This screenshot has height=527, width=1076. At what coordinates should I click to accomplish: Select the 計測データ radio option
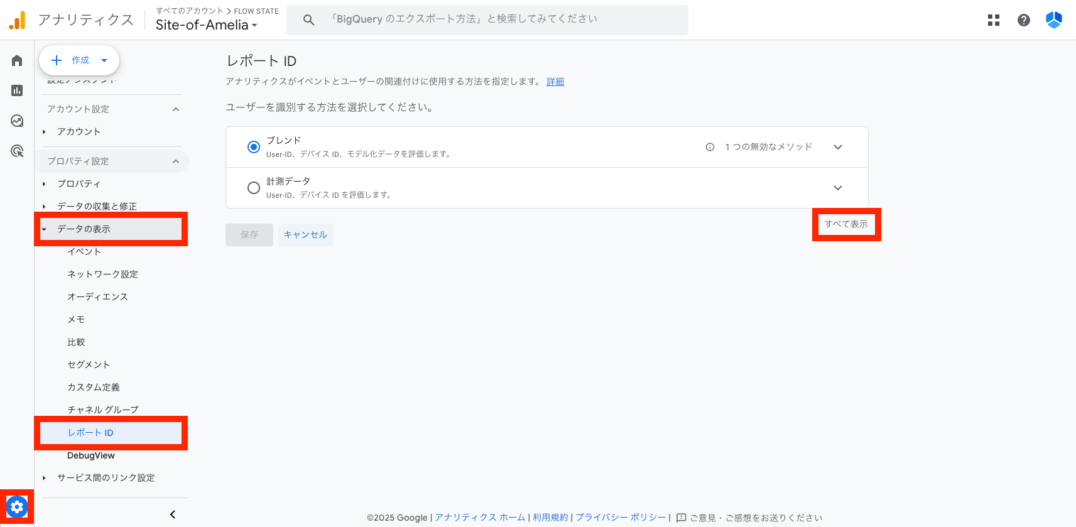pyautogui.click(x=254, y=188)
